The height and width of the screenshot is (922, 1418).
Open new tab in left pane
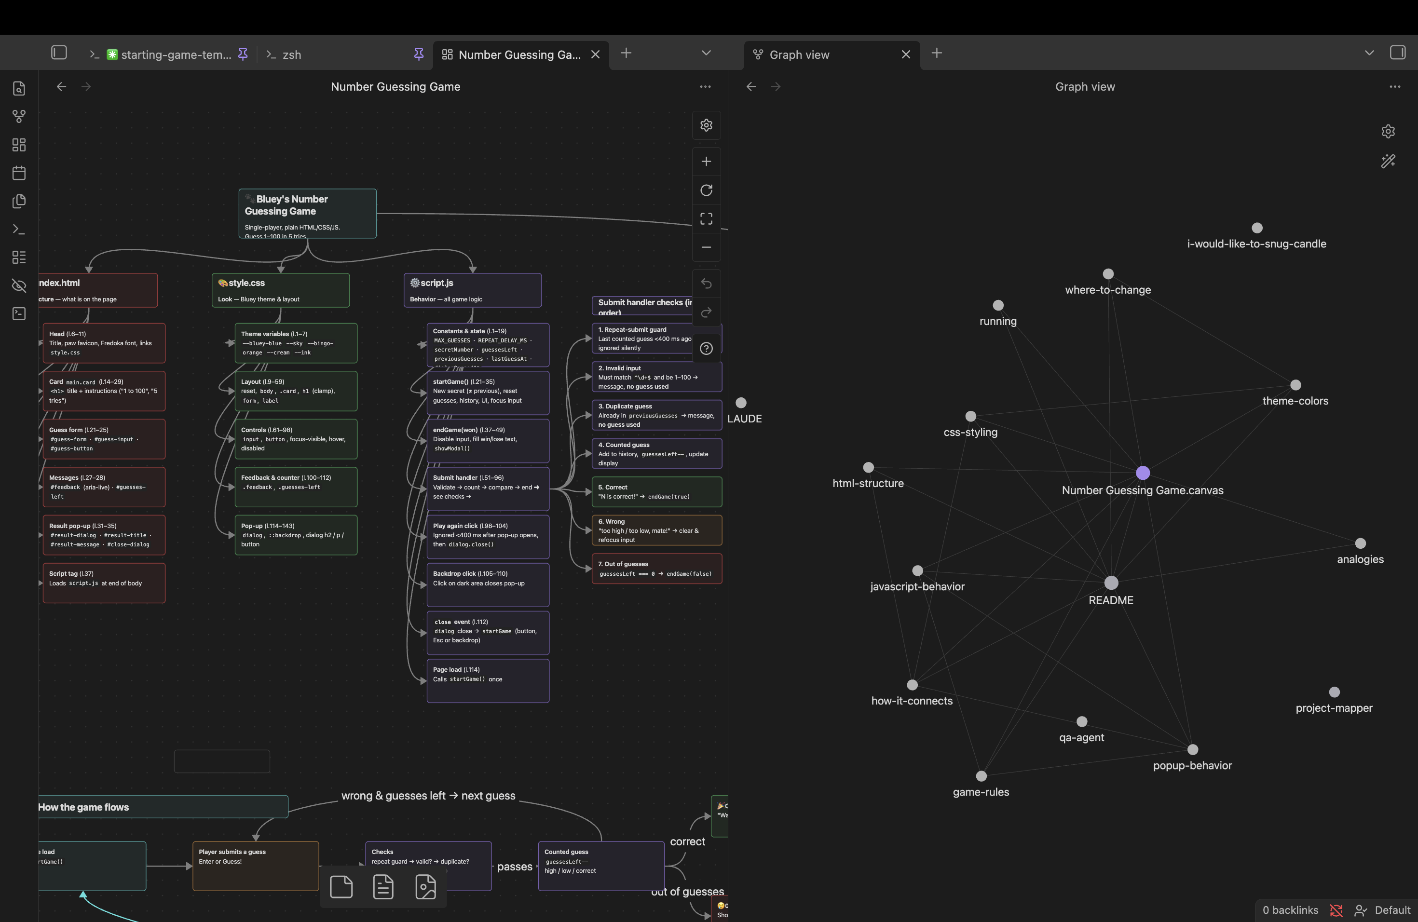(626, 53)
